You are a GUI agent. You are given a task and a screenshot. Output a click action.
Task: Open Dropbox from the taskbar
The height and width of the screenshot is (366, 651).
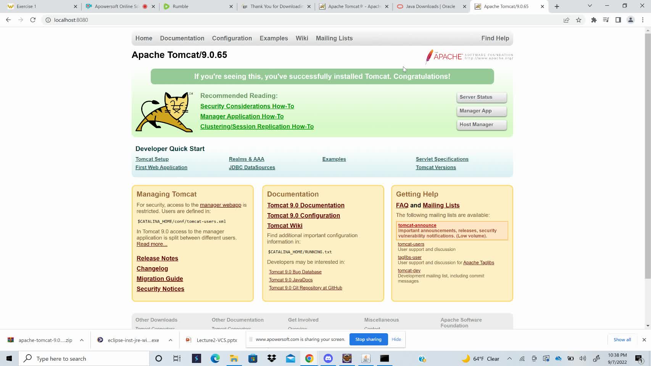pyautogui.click(x=272, y=358)
